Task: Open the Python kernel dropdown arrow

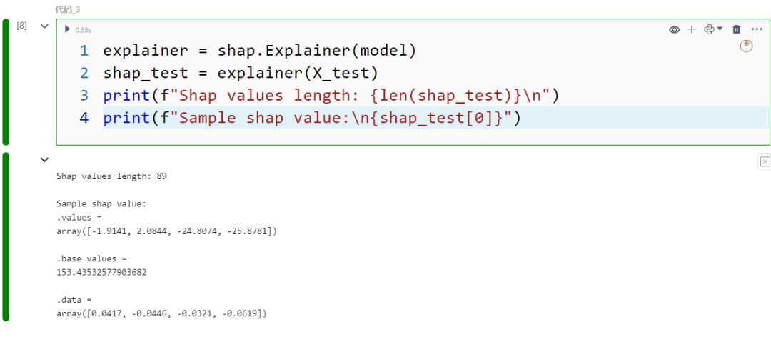Action: pos(720,29)
